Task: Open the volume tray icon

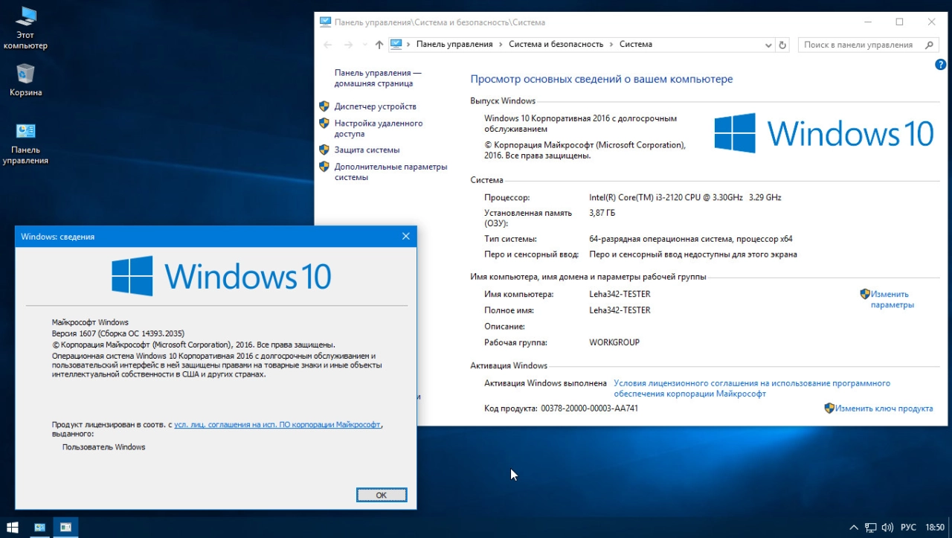Action: tap(887, 528)
